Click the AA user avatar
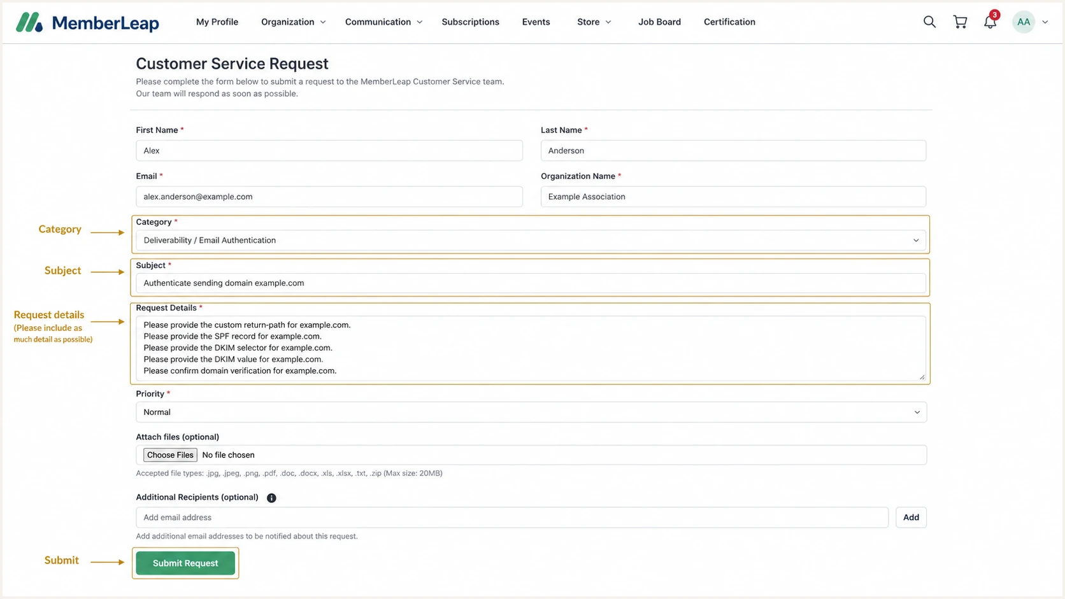Viewport: 1065px width, 599px height. pos(1024,22)
